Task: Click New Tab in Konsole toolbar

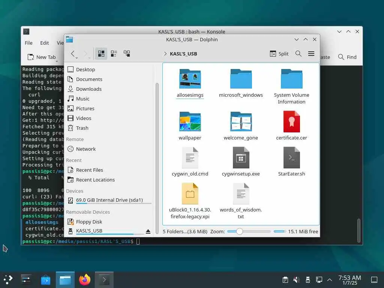Action: click(42, 57)
